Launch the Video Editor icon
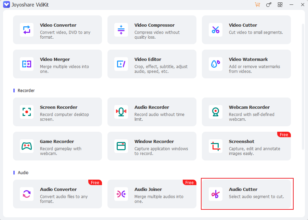Screen dimensions: 308x220 coord(121,64)
